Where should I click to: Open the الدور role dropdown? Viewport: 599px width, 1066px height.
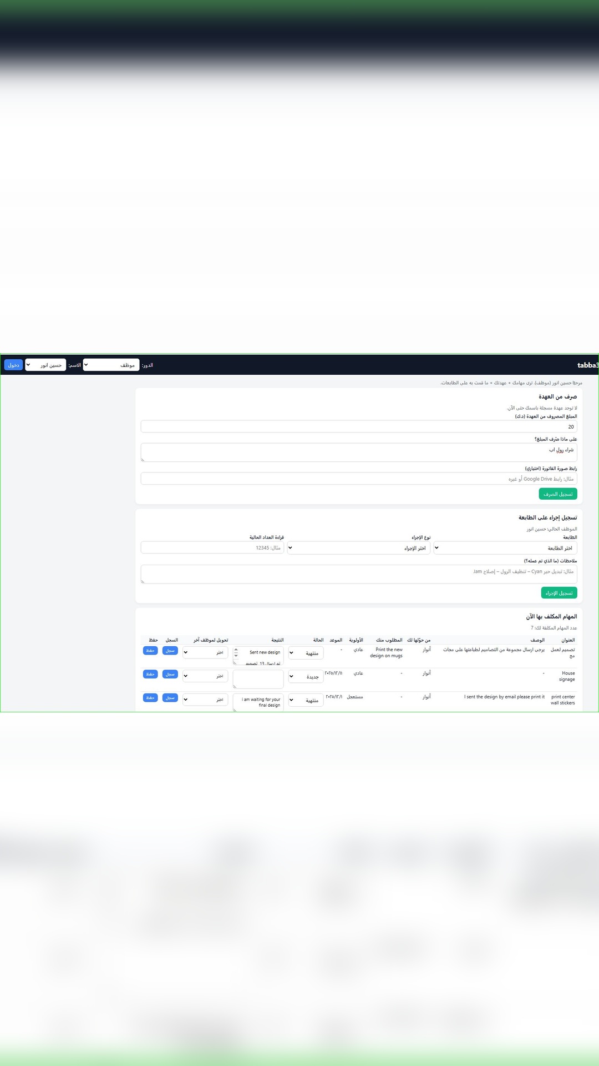click(x=111, y=365)
